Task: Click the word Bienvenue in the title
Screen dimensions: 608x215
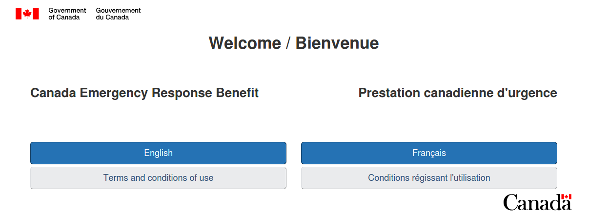Action: [337, 43]
